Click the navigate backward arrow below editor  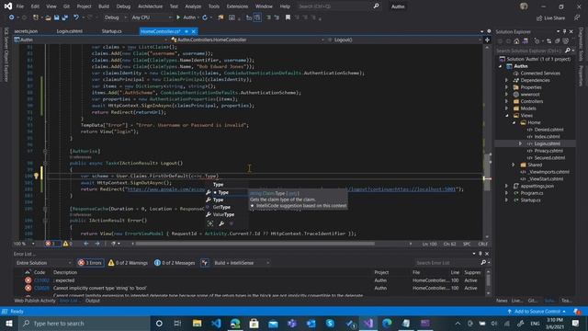pos(85,244)
